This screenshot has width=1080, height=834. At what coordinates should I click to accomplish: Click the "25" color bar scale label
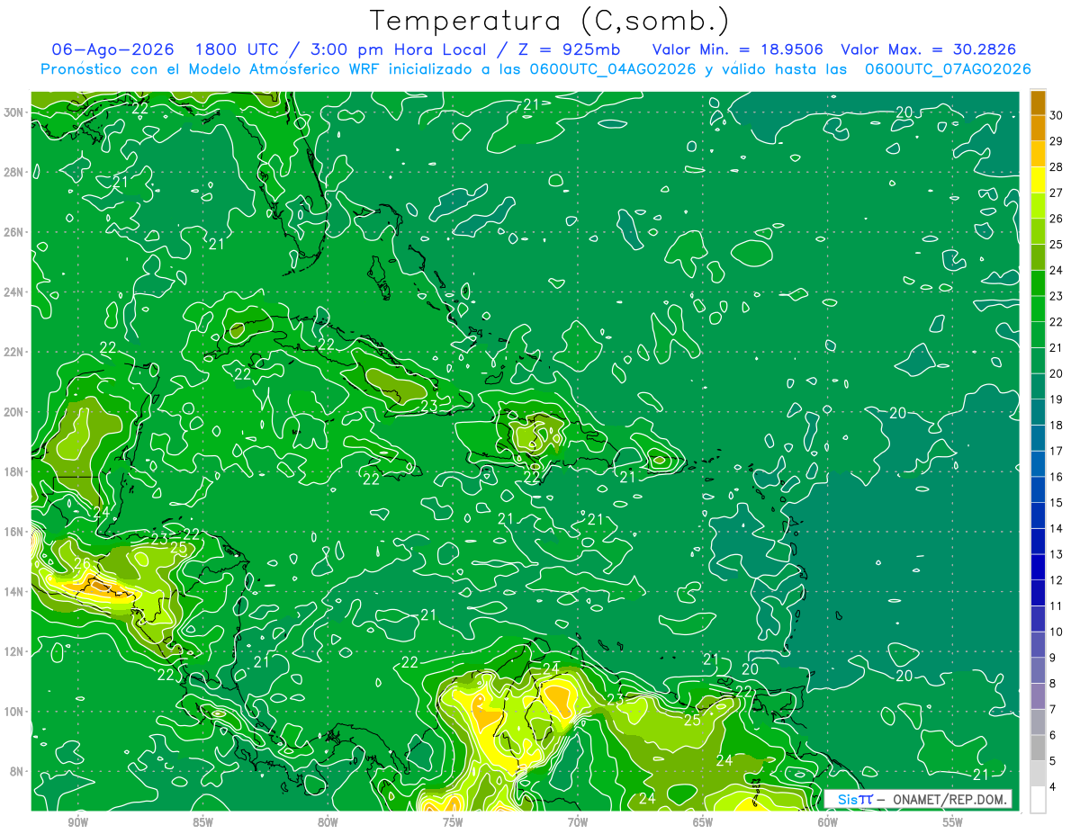click(1056, 245)
